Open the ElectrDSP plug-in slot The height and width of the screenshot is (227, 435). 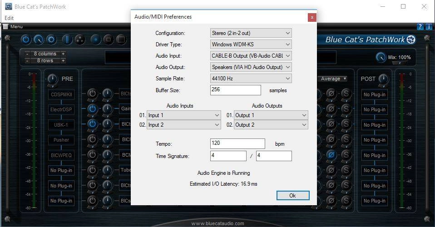(x=61, y=109)
